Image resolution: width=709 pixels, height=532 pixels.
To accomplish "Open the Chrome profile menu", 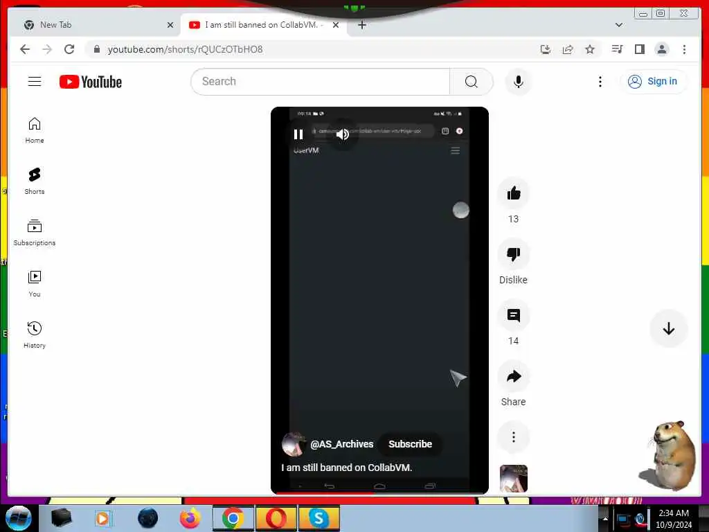I will pyautogui.click(x=661, y=49).
